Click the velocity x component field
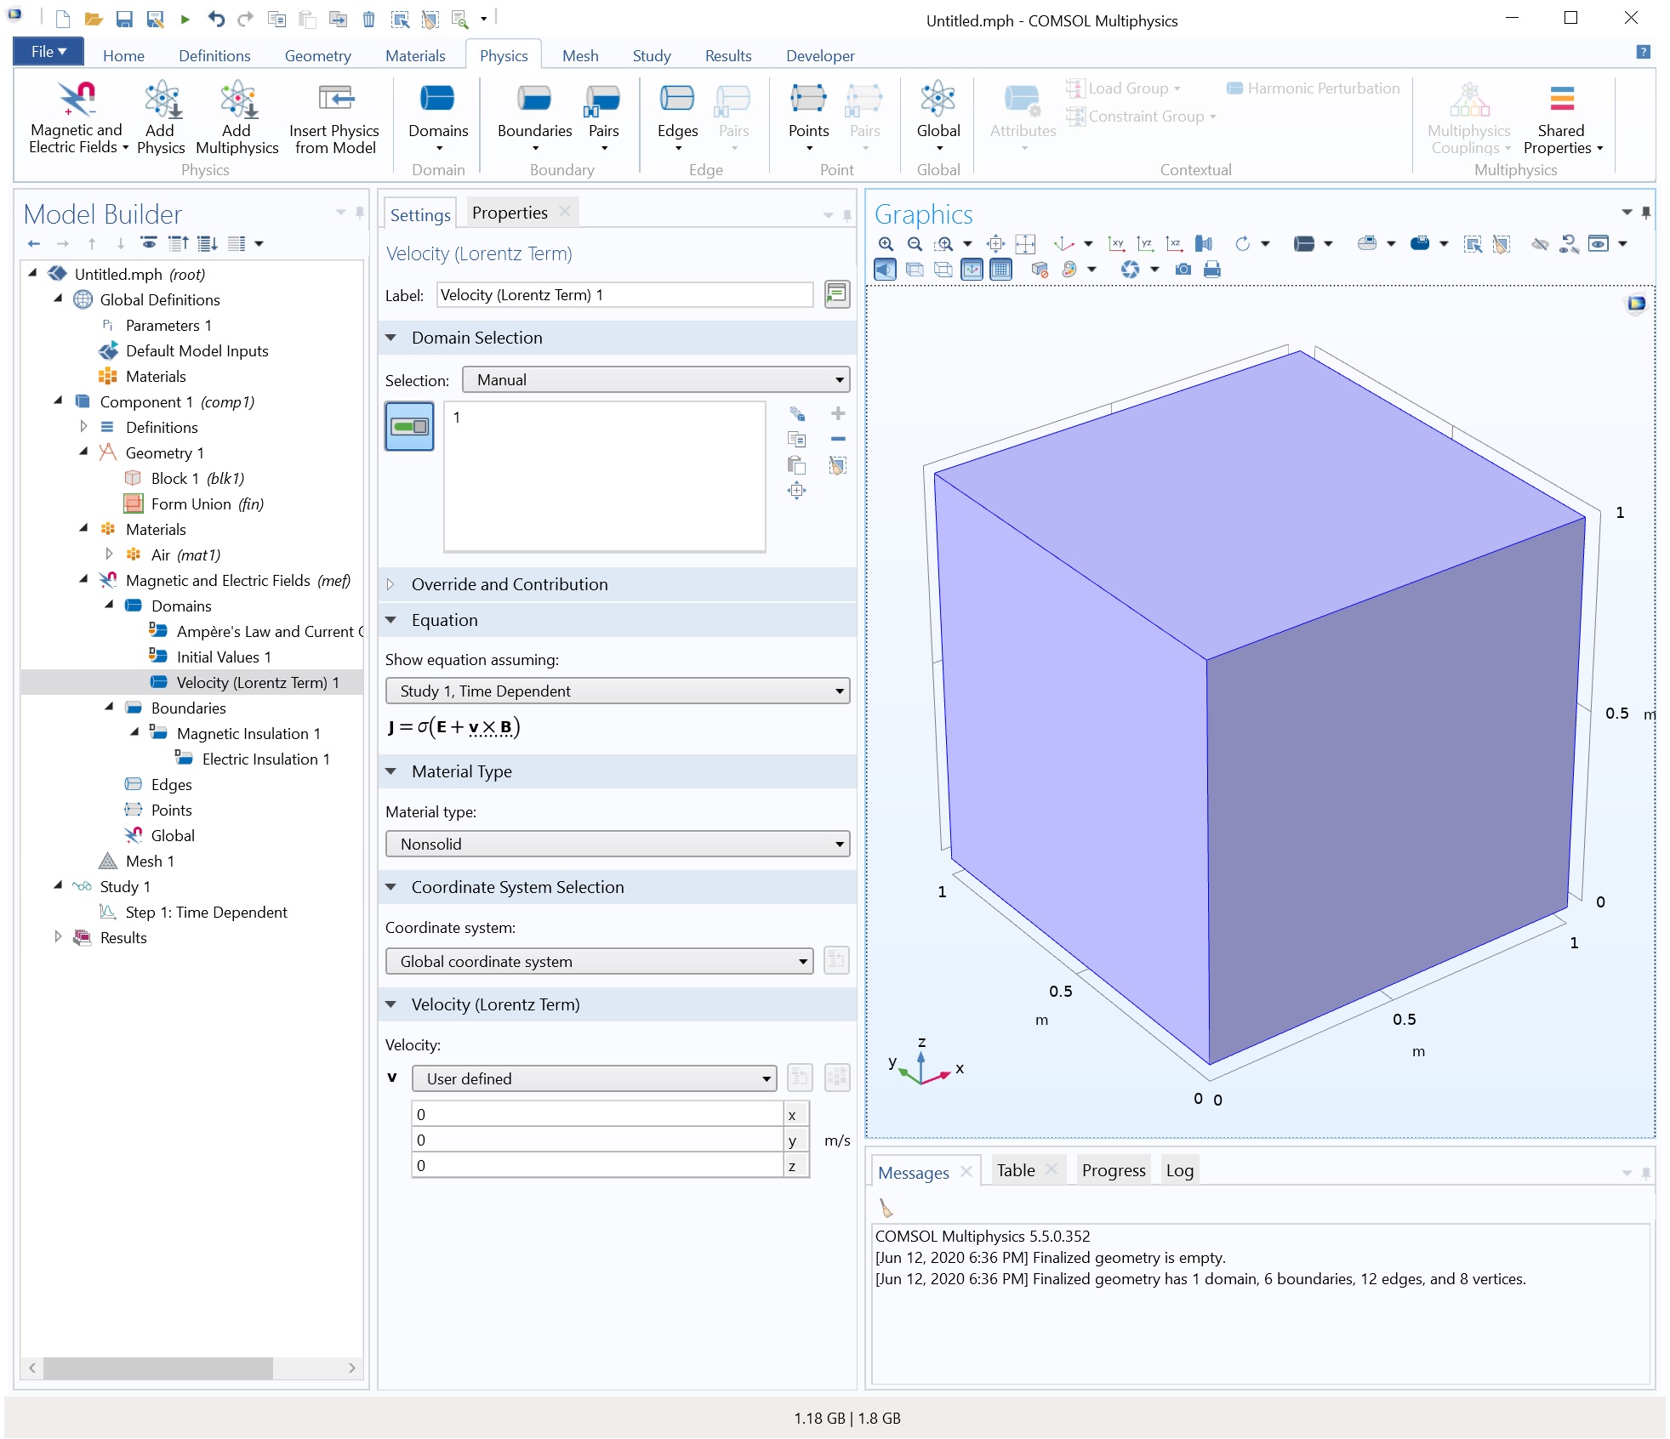Viewport: 1670px width, 1439px height. pyautogui.click(x=597, y=1114)
